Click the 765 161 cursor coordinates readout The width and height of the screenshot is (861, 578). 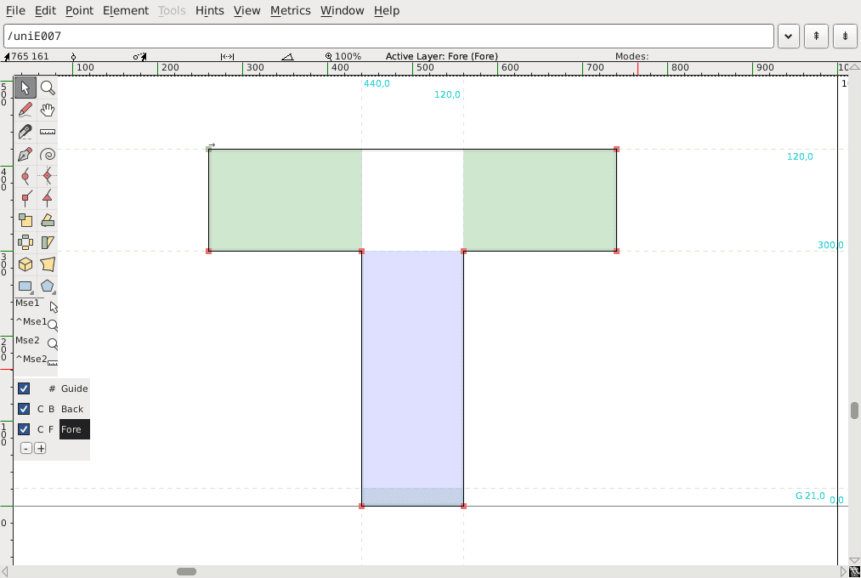click(x=30, y=56)
